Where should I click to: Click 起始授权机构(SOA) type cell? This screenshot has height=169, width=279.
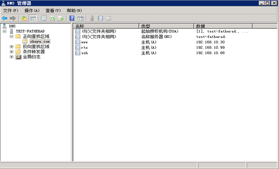(159, 31)
